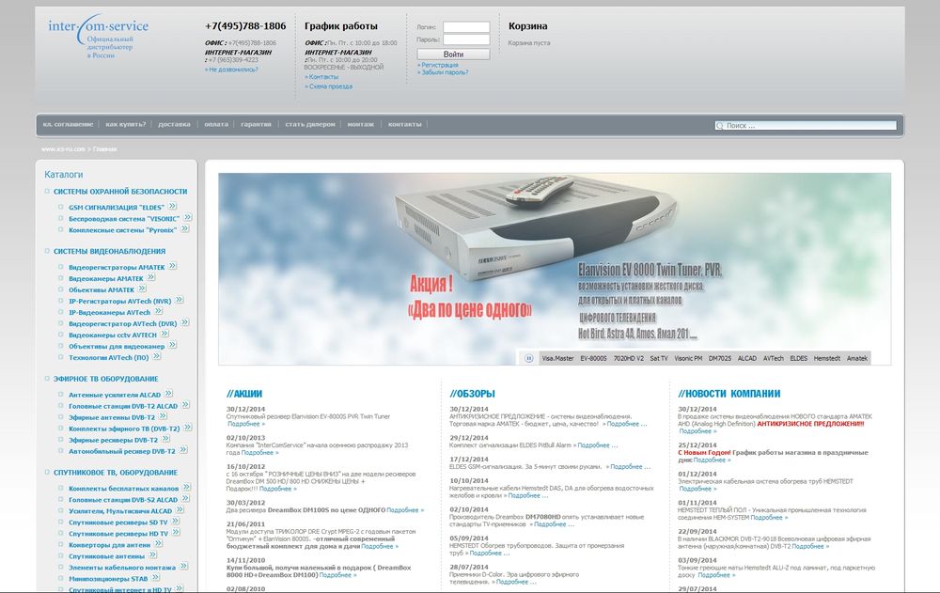This screenshot has height=593, width=940.
Task: Click the arrow icon beside Видеокамеры cctv AVTECH
Action: (x=164, y=334)
